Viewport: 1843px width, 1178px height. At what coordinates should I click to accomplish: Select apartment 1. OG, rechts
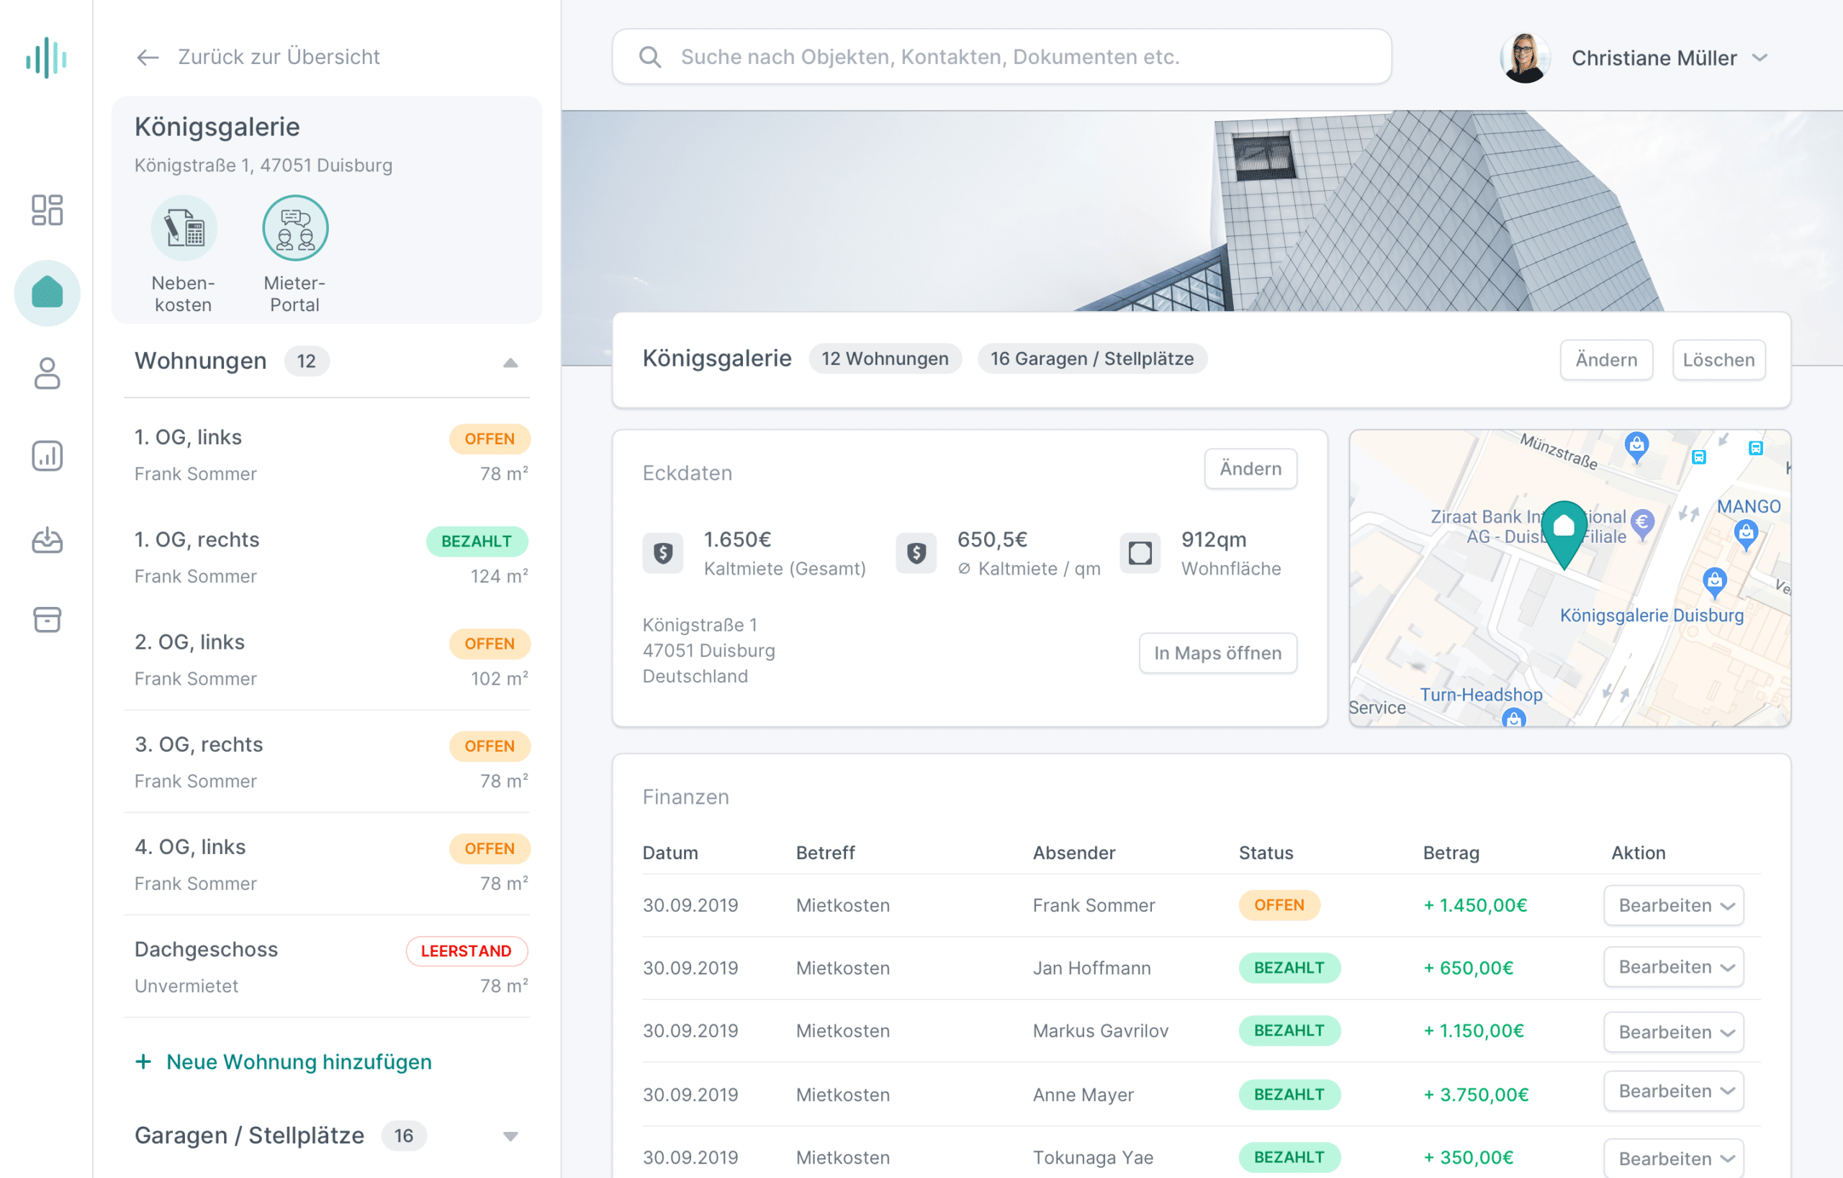tap(327, 557)
